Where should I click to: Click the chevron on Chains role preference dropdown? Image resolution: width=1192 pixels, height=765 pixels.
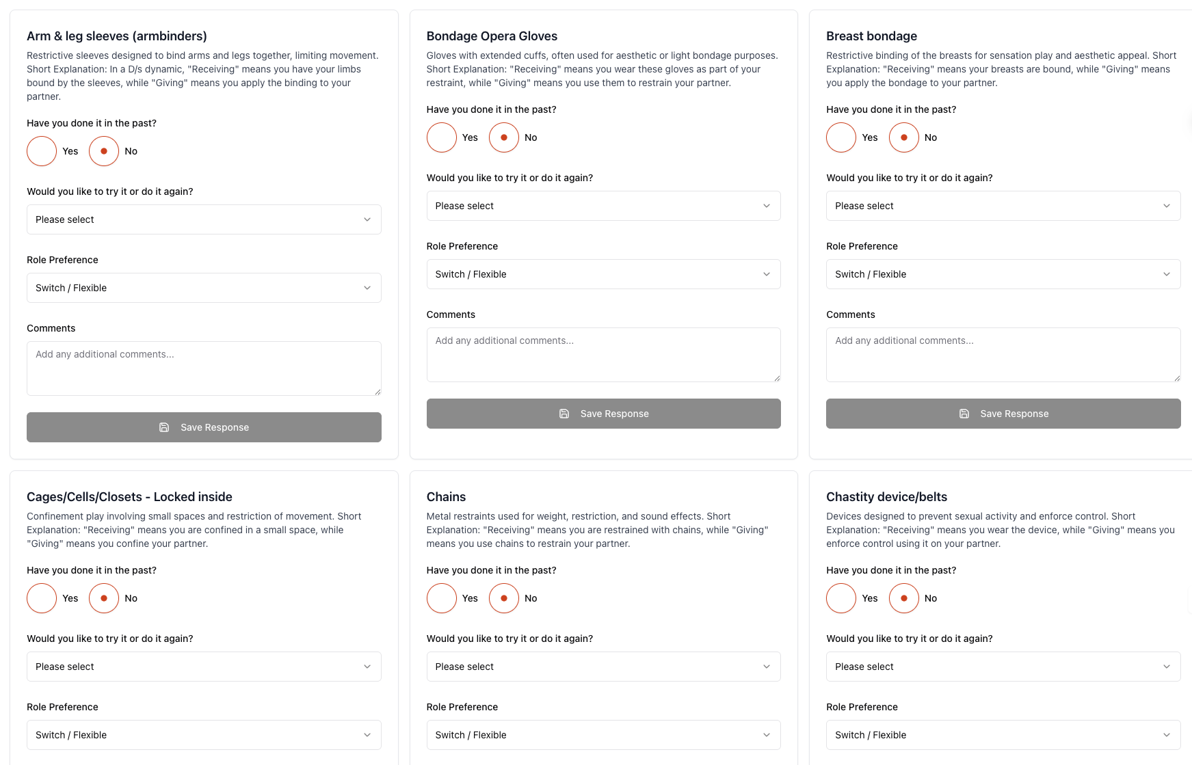pyautogui.click(x=766, y=734)
